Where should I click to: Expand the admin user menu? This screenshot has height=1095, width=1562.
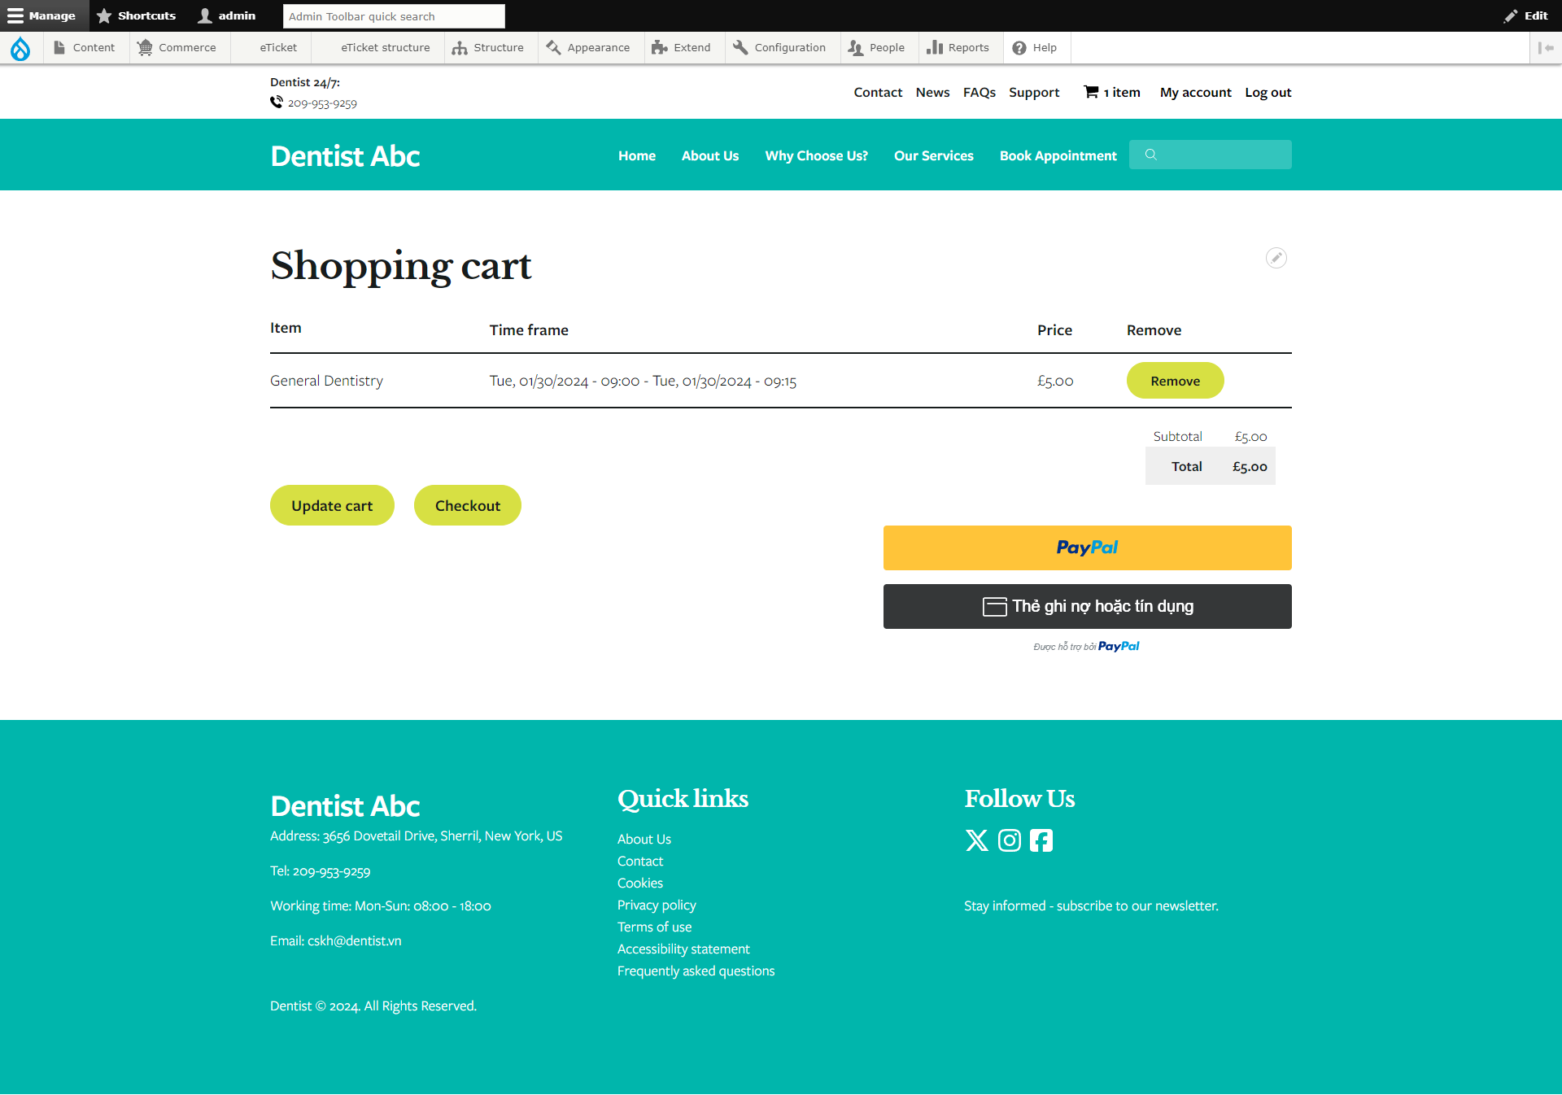[x=227, y=15]
